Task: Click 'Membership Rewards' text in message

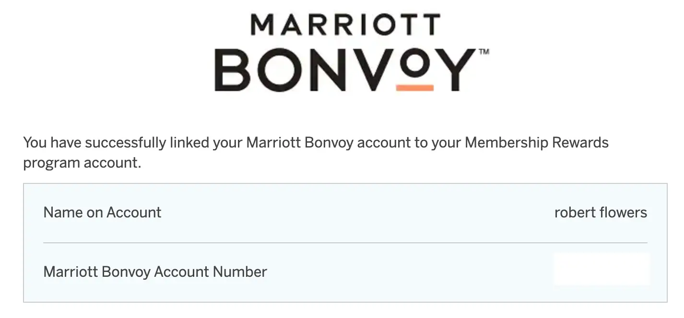Action: [x=537, y=143]
